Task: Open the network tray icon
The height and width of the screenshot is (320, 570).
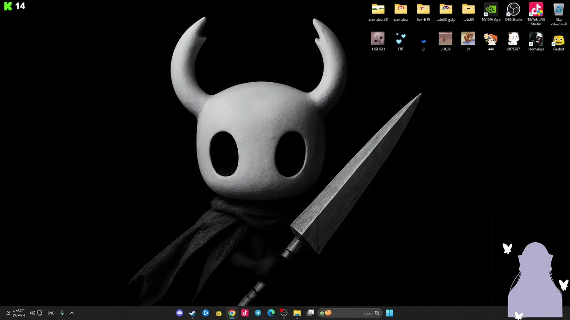Action: (40, 313)
